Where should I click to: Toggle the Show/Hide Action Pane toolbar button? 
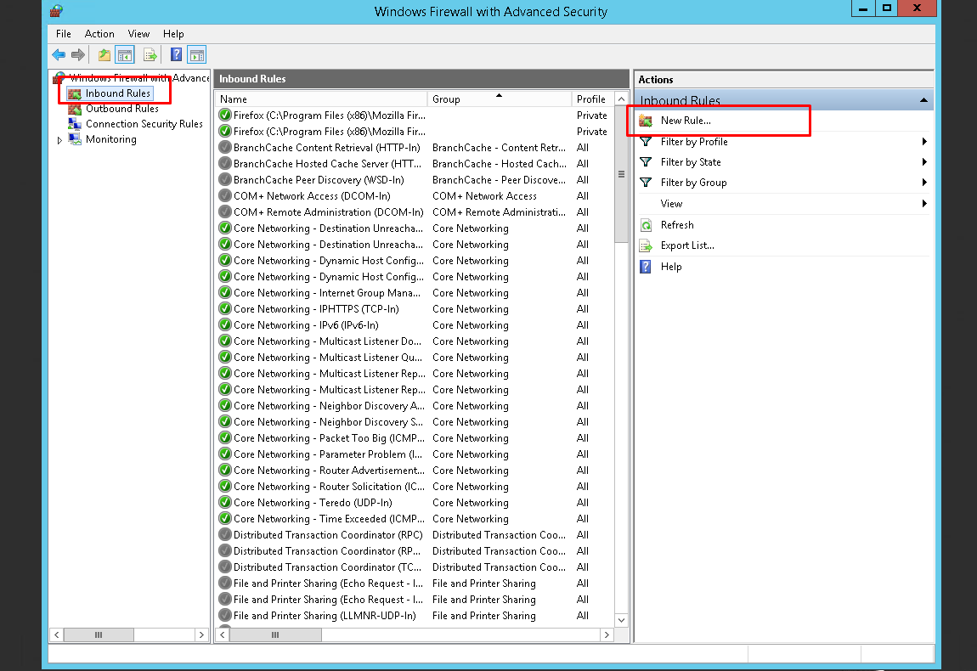(196, 55)
